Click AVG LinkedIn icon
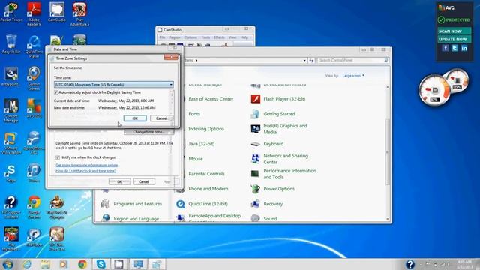Image resolution: width=480 pixels, height=270 pixels. (464, 48)
